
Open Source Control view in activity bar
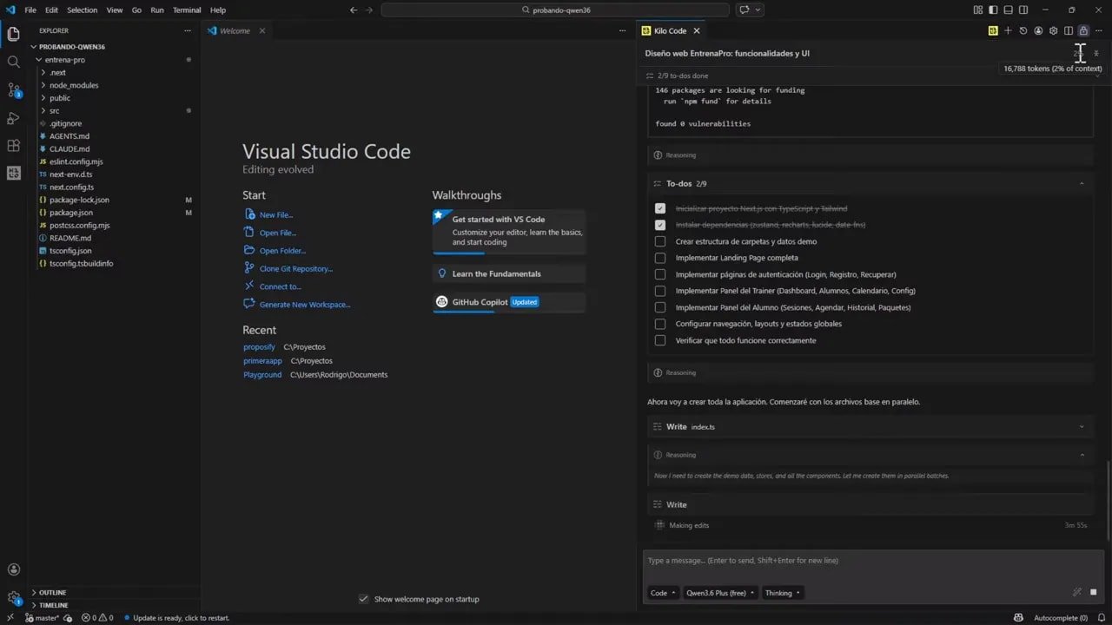point(13,89)
